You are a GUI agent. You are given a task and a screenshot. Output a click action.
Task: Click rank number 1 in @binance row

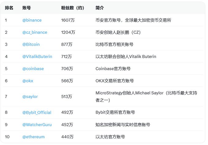[6, 20]
